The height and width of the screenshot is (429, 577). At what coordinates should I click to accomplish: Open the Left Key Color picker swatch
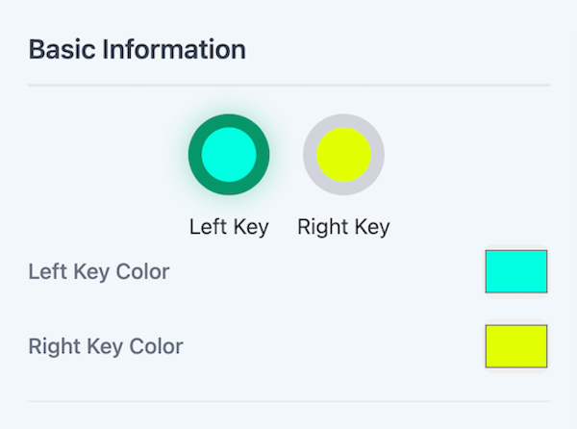click(515, 271)
